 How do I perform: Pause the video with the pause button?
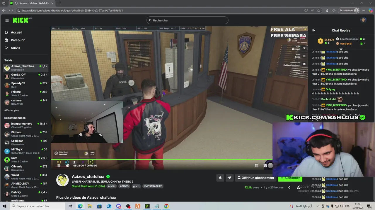tap(59, 165)
